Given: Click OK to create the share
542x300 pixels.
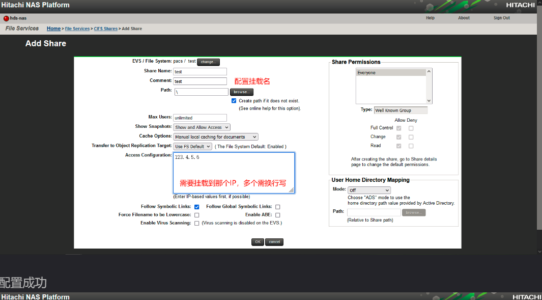Looking at the screenshot, I should pos(258,242).
